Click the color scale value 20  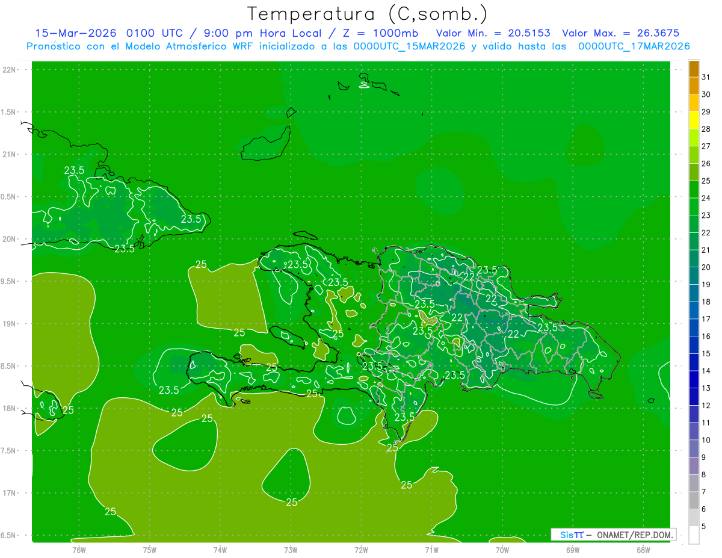click(x=706, y=267)
